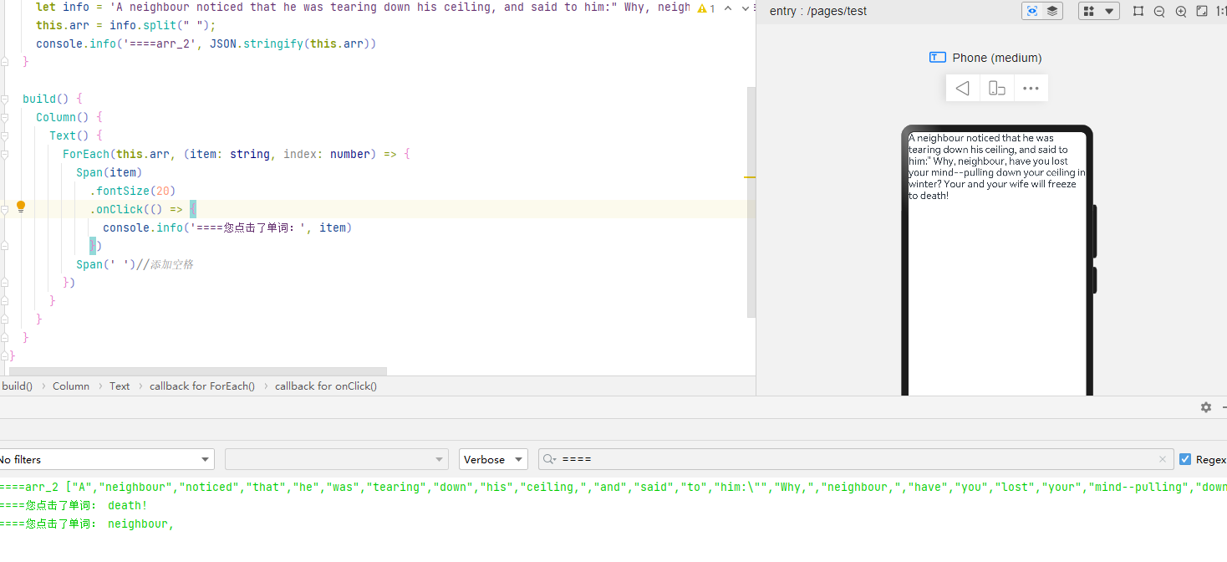Click the Span(' ') code line
Viewport: 1227px width, 562px height.
pyautogui.click(x=135, y=264)
